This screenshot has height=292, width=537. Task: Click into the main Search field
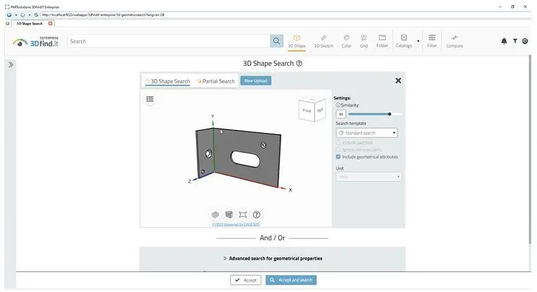(x=169, y=42)
